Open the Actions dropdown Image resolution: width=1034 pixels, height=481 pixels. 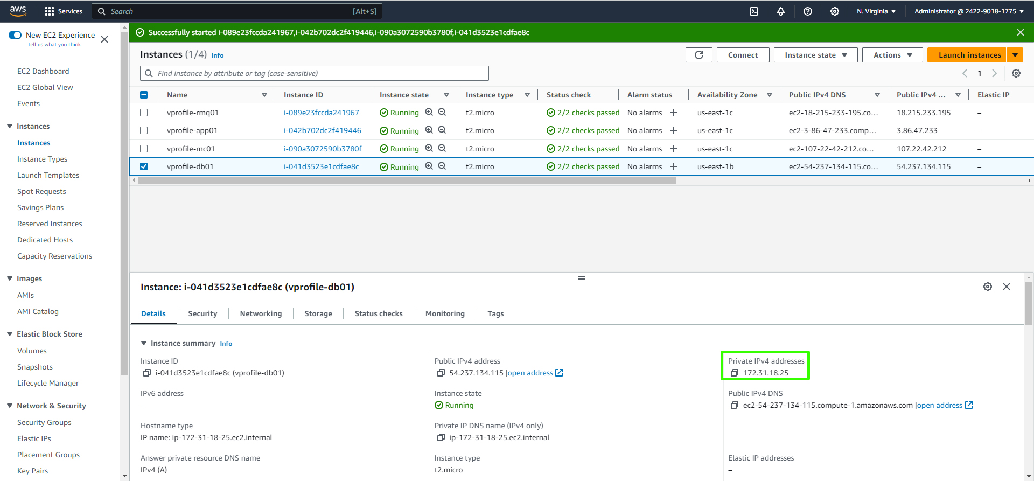[892, 55]
